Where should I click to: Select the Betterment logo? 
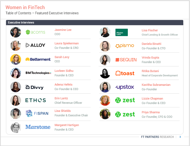[38, 59]
